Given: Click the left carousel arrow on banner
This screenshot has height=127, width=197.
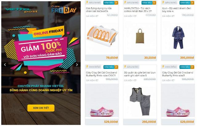Looking at the screenshot, I should point(5,65).
